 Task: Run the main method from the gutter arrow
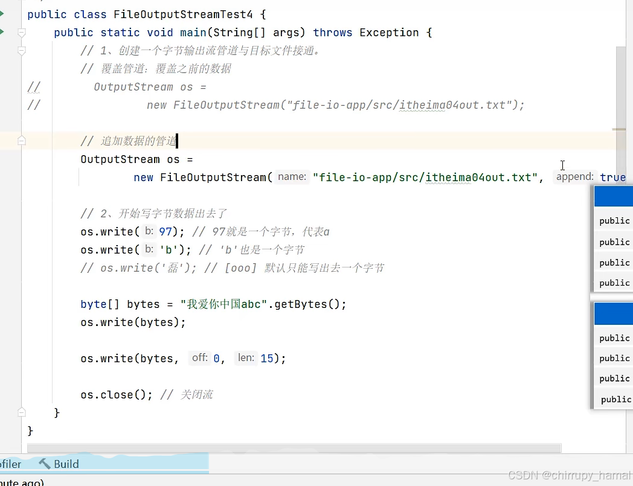coord(2,31)
